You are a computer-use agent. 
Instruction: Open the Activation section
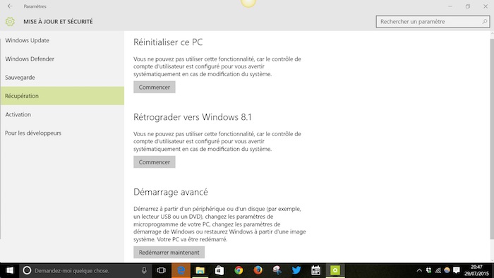18,114
